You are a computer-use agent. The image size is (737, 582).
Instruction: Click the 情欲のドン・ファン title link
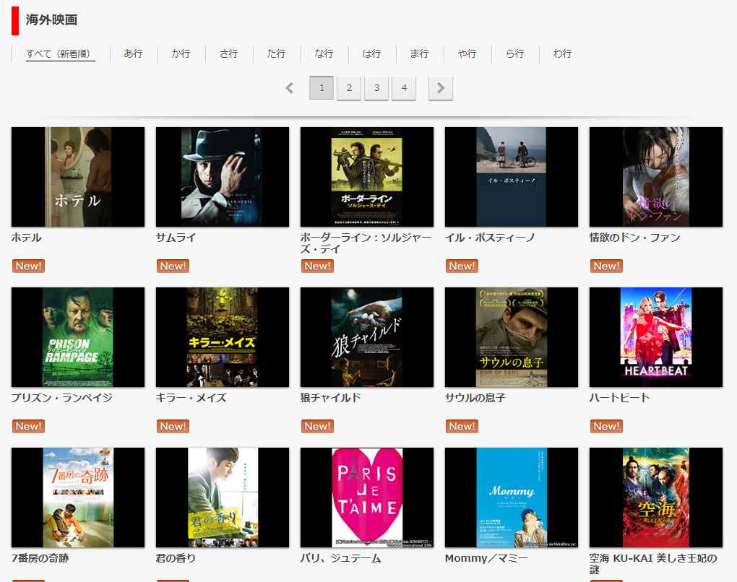point(635,238)
